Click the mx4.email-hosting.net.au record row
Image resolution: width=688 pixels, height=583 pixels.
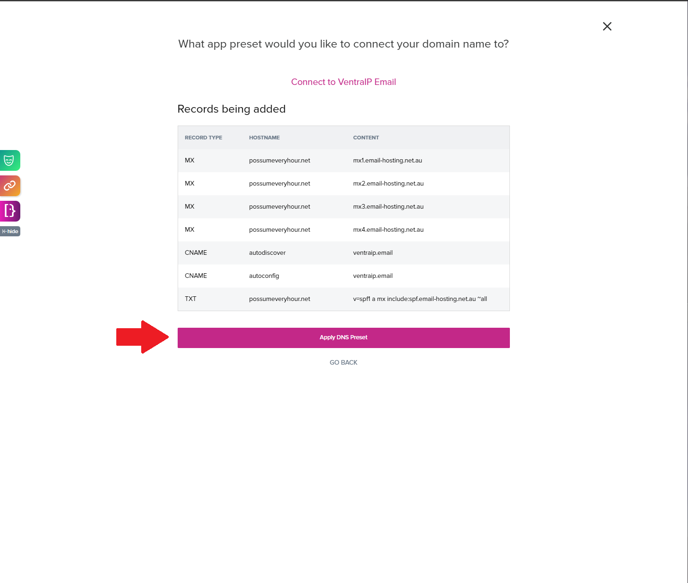(343, 229)
